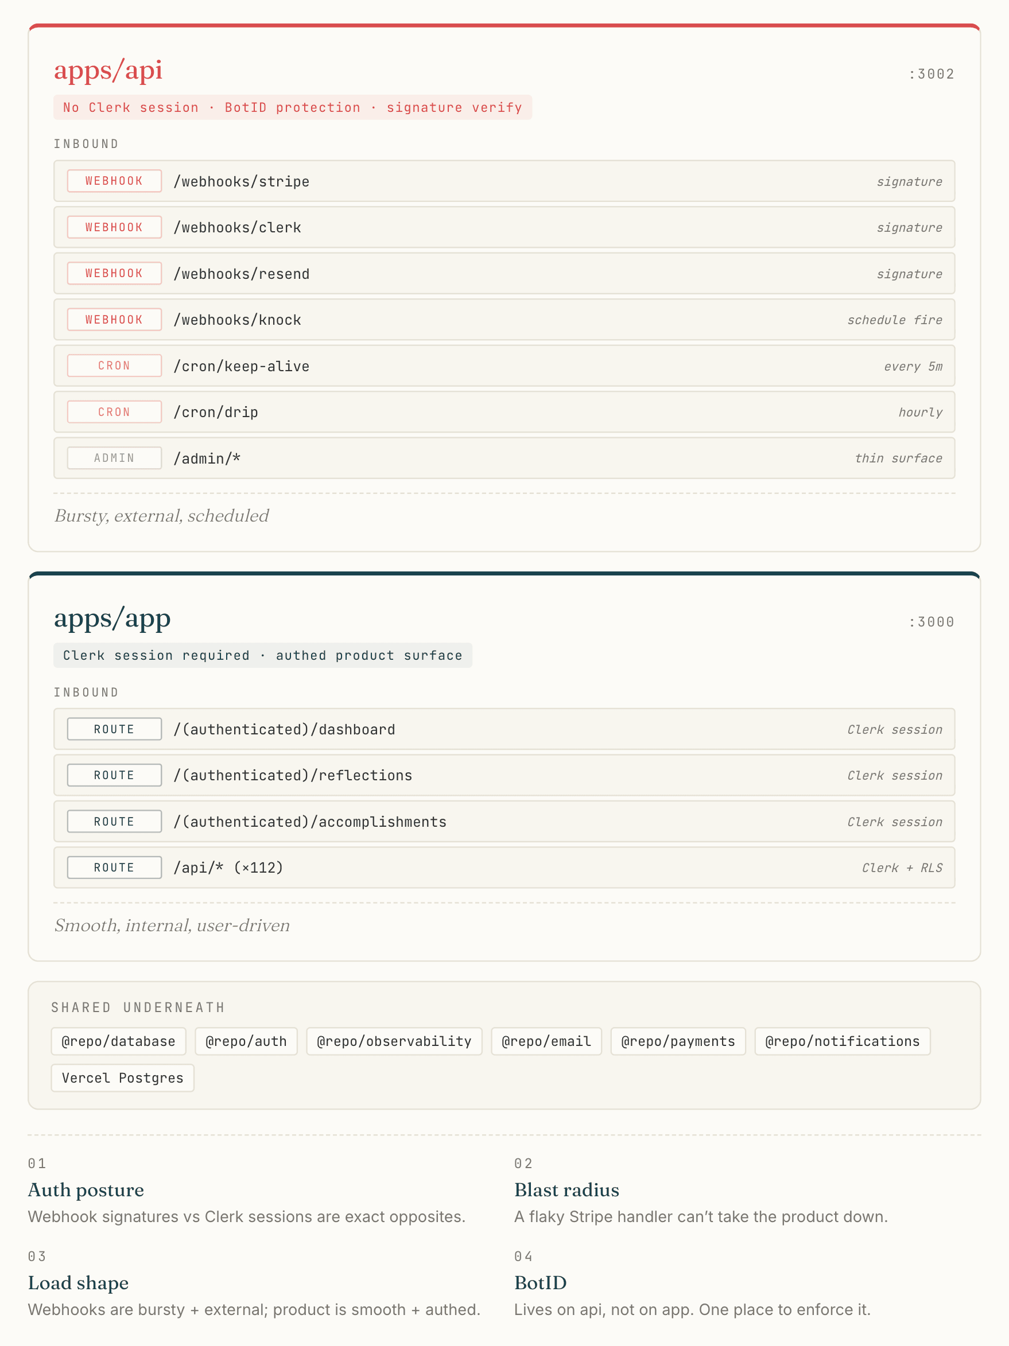Select the 'Clerk session required' badge

(x=263, y=655)
